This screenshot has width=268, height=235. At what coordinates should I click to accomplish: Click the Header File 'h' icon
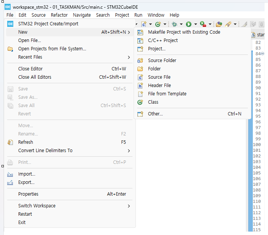click(x=140, y=86)
